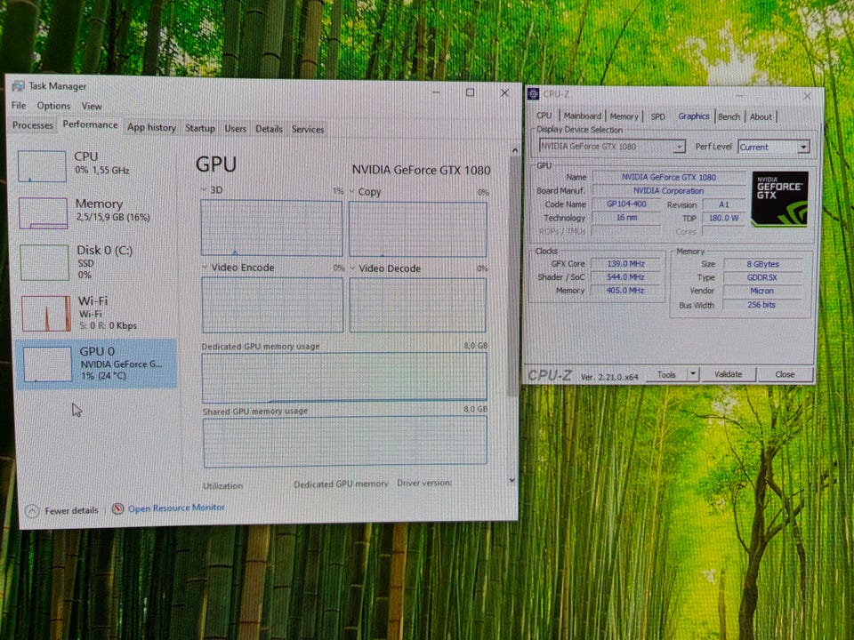Open the Display Device Selection dropdown
854x640 pixels.
click(611, 147)
